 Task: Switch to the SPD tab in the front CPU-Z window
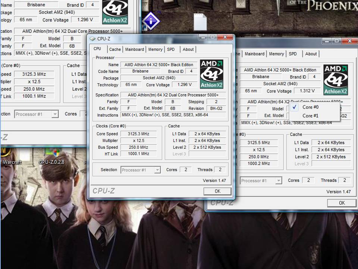(x=171, y=49)
